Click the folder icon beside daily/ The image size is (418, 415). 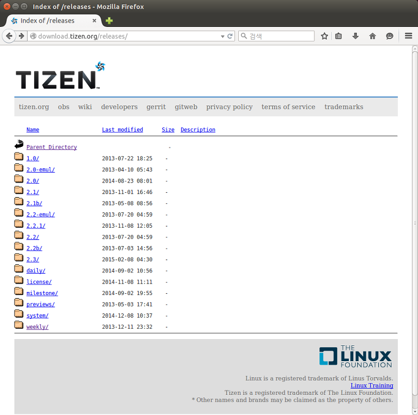coord(18,268)
